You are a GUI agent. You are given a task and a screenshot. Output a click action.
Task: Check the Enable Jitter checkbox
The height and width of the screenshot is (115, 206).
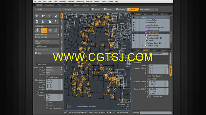(47, 77)
